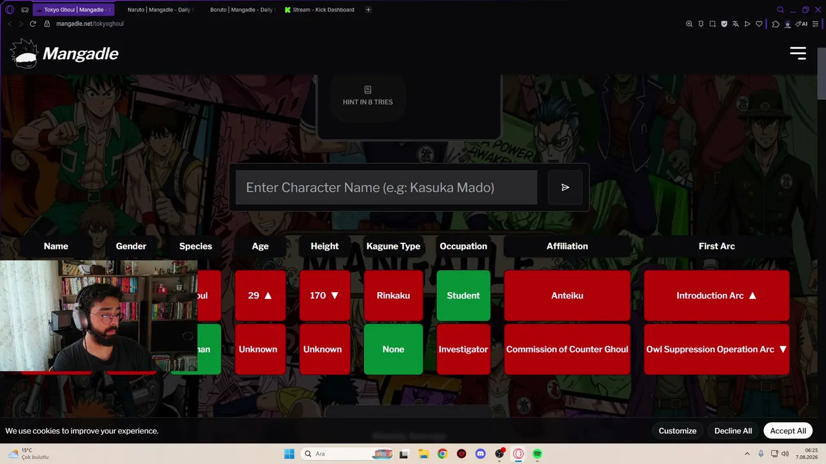Open the Opera menu icon
826x464 pixels.
(10, 10)
